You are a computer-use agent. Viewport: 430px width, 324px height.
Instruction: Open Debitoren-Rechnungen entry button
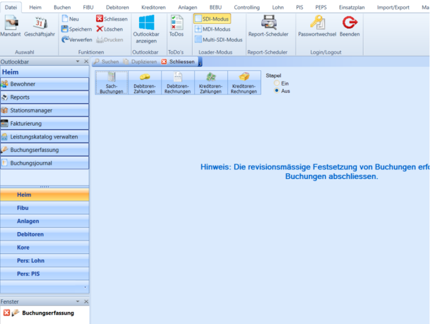(178, 83)
